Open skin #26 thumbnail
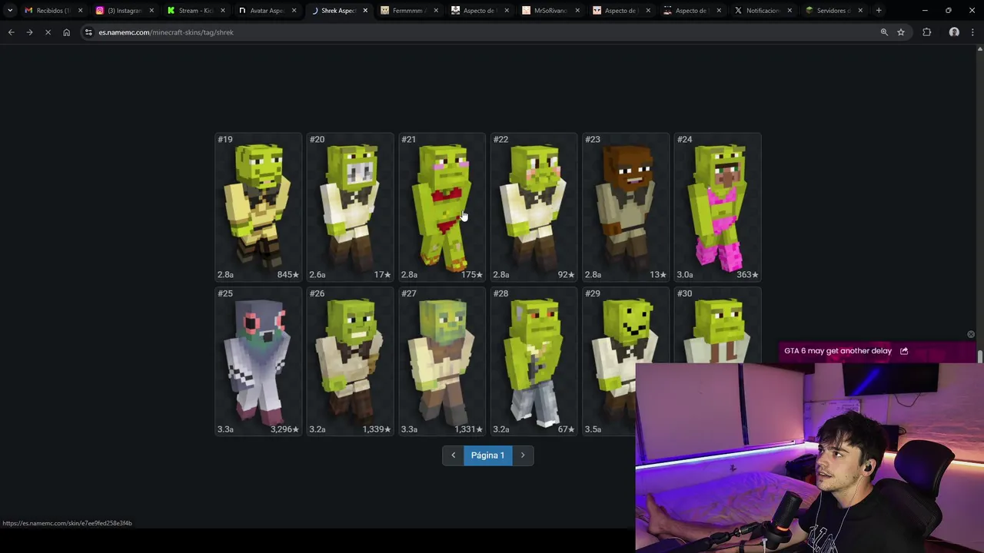Viewport: 984px width, 553px height. click(350, 362)
